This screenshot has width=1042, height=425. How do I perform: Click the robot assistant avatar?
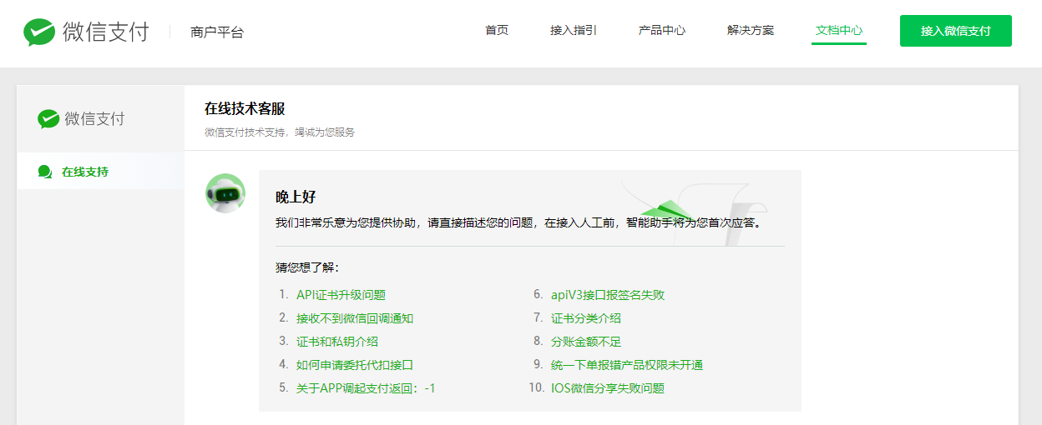pos(225,193)
